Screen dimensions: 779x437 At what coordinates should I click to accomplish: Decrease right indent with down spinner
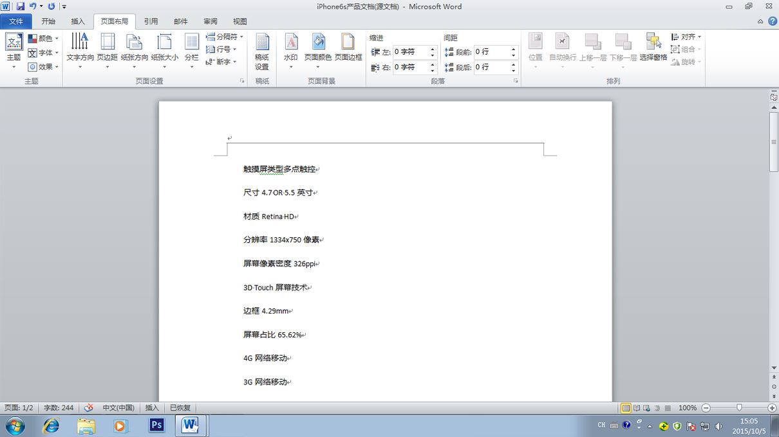point(433,70)
